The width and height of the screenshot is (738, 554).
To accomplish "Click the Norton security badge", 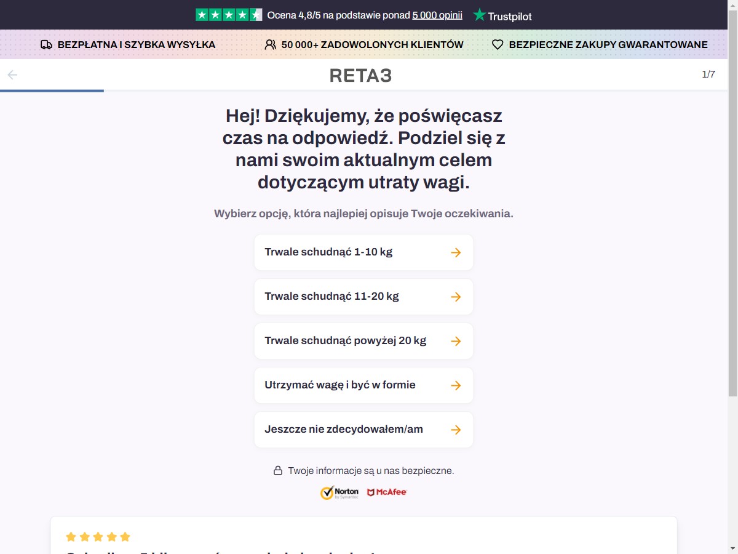I will click(x=339, y=492).
